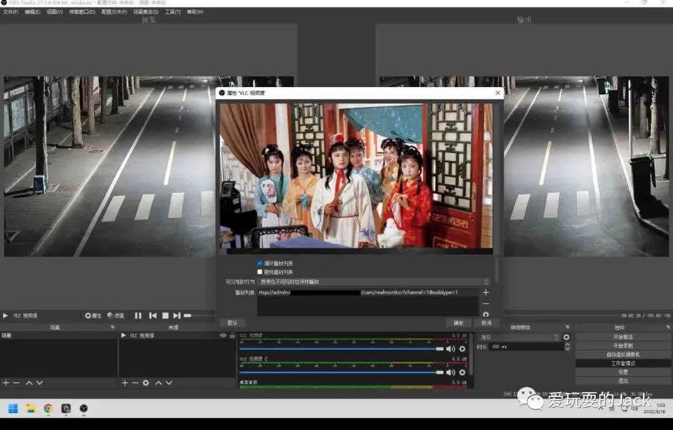
Task: Click the transition duration 300 ms field
Action: 526,347
